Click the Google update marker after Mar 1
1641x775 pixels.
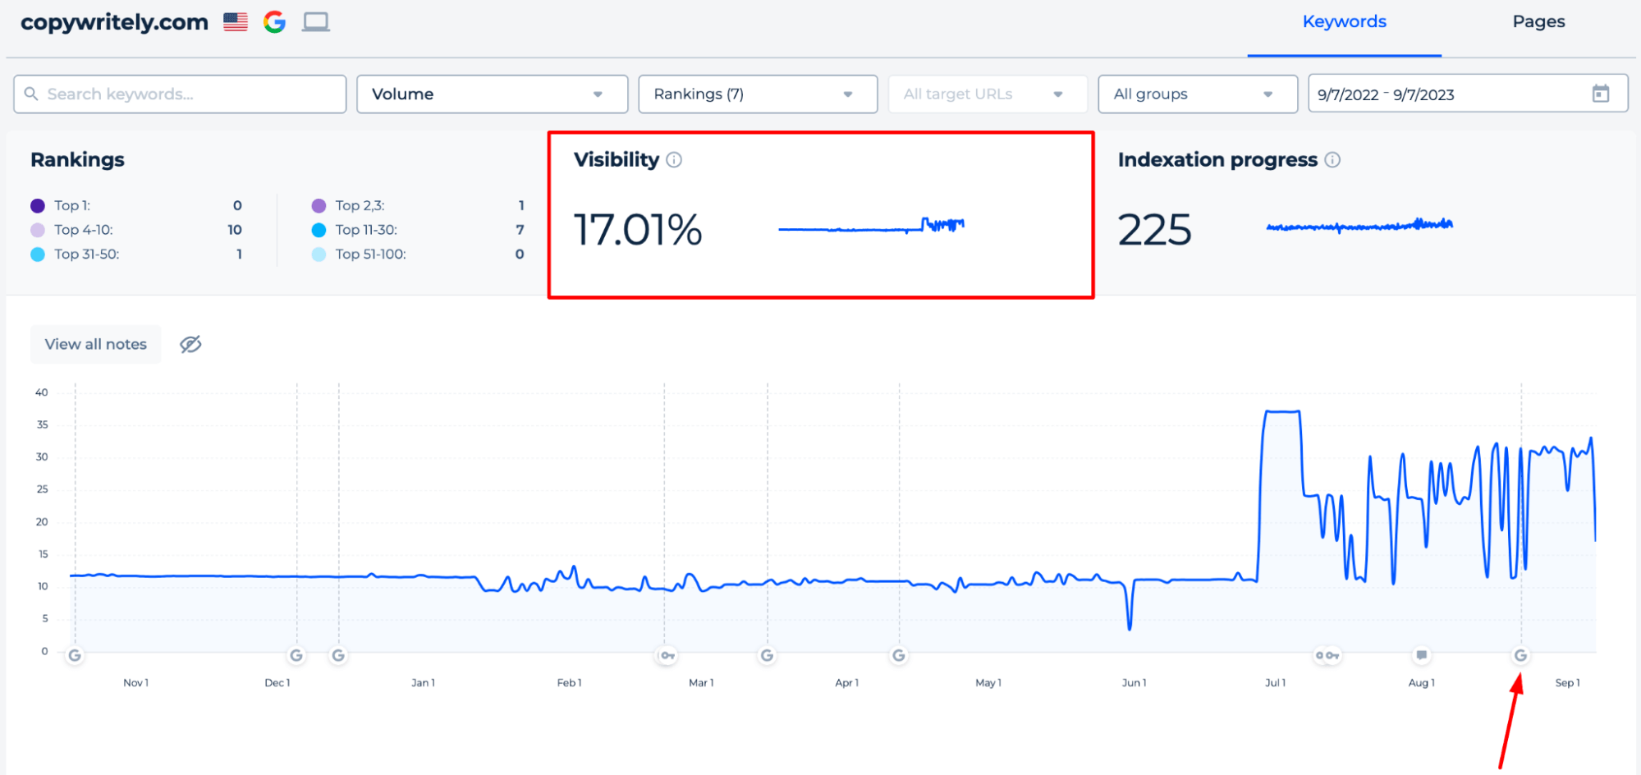click(767, 655)
